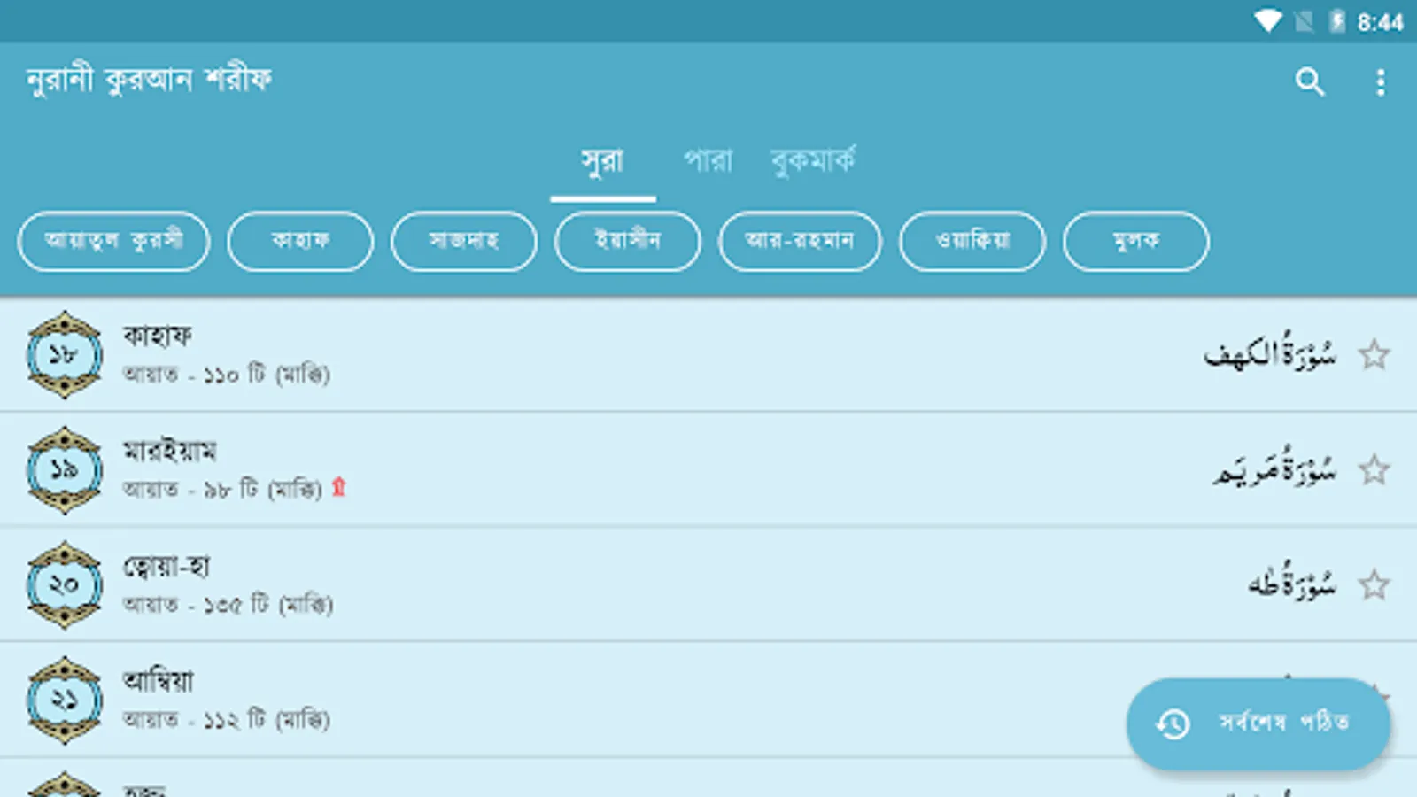1417x797 pixels.
Task: Favorite the মারইয়াম surah with its star
Action: pos(1374,470)
